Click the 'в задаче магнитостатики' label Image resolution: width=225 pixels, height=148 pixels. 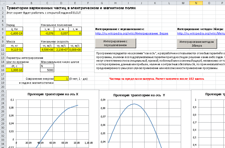36,83
